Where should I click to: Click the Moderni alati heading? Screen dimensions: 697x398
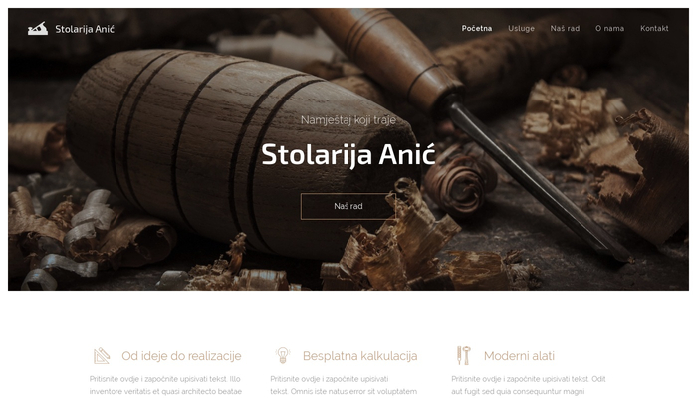point(519,356)
